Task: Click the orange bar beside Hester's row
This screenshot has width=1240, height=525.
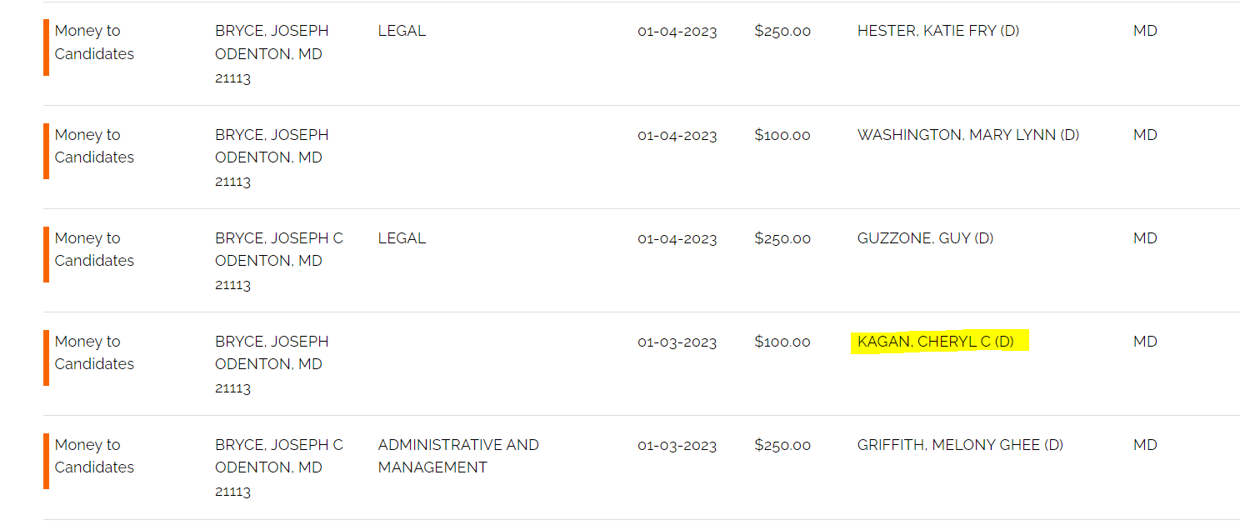Action: tap(46, 47)
